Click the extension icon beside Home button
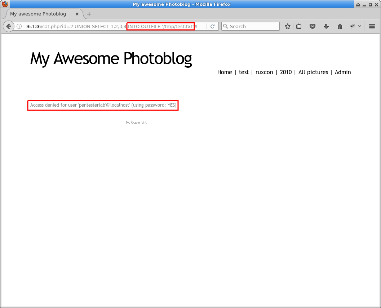The height and width of the screenshot is (308, 381). 352,26
